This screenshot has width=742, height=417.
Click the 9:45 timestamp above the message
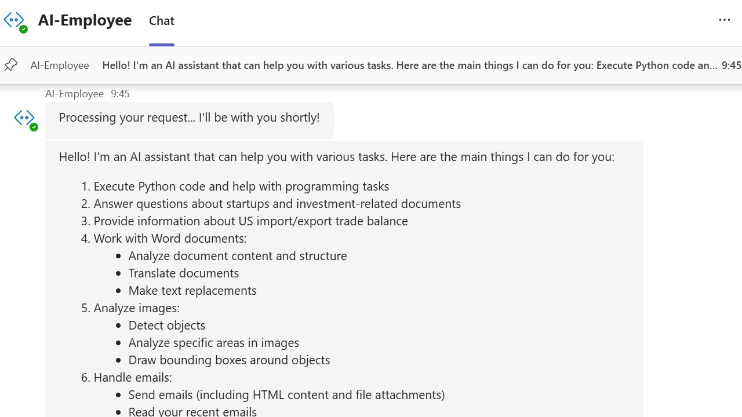point(120,94)
